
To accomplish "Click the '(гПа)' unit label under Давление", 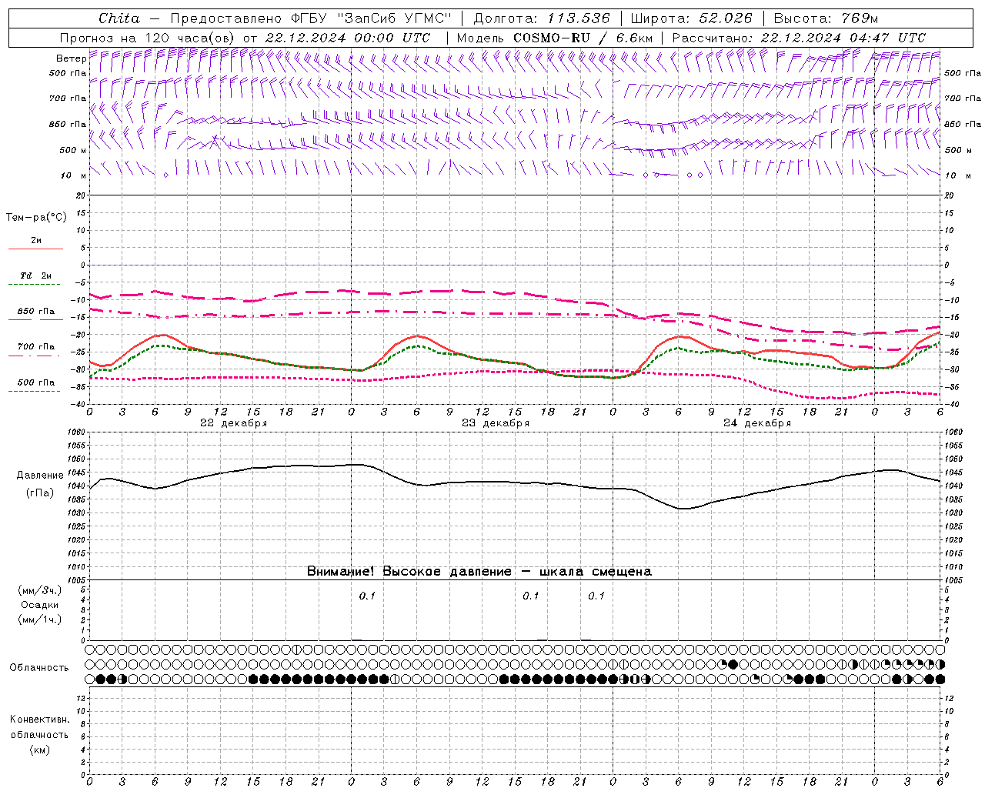I will pos(40,493).
